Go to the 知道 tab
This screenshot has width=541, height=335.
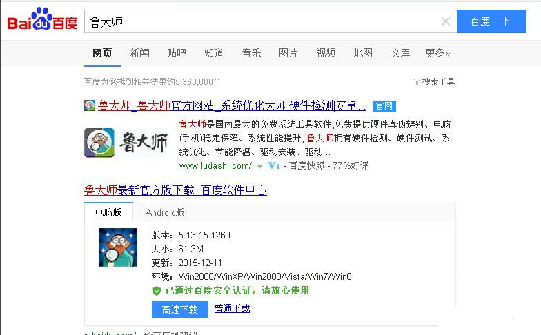(x=214, y=53)
